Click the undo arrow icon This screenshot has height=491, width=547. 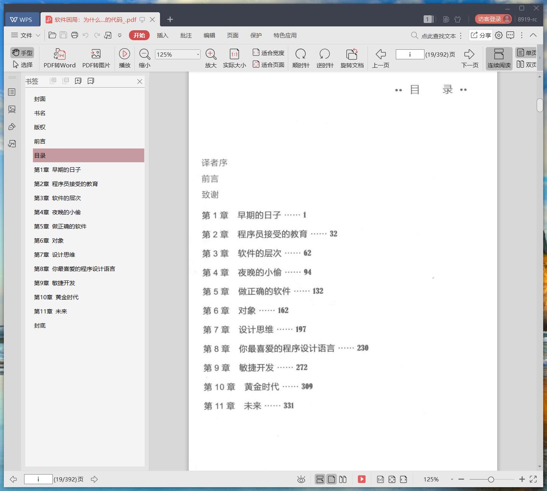(86, 35)
